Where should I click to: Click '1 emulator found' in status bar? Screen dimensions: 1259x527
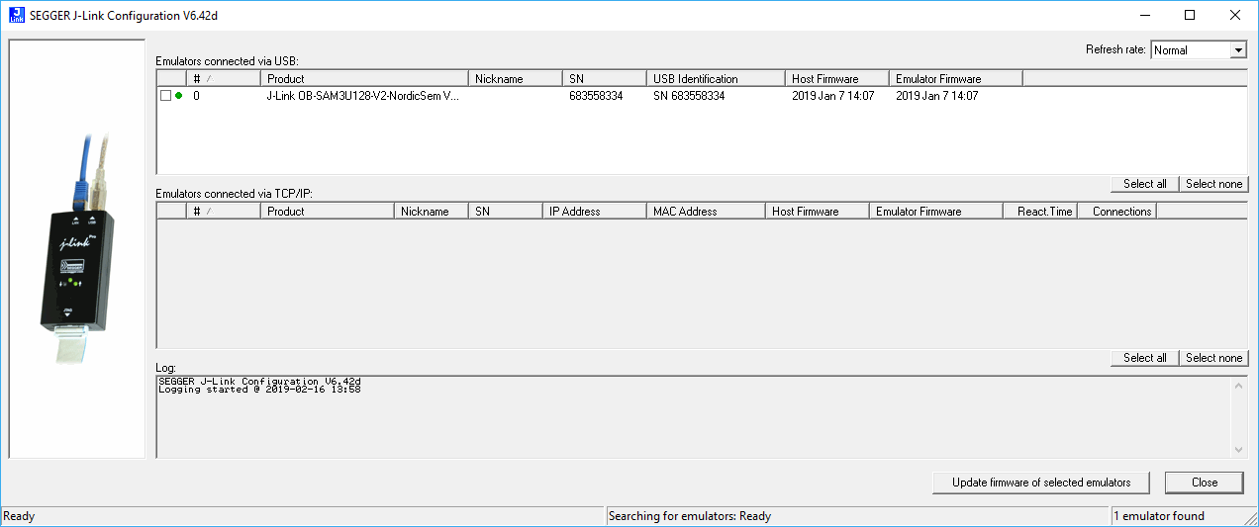(x=1159, y=516)
